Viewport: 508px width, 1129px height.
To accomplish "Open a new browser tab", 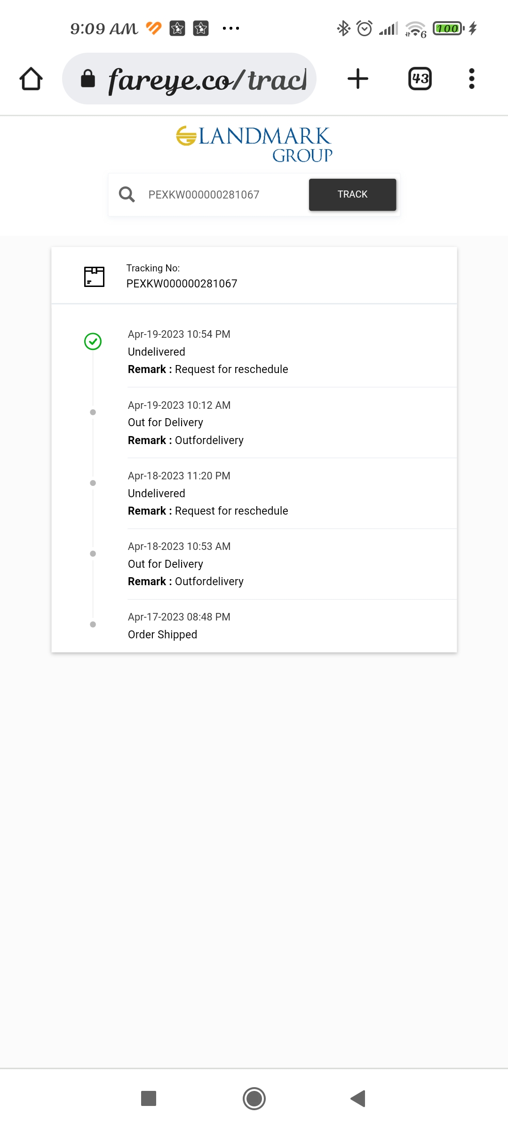I will tap(357, 79).
